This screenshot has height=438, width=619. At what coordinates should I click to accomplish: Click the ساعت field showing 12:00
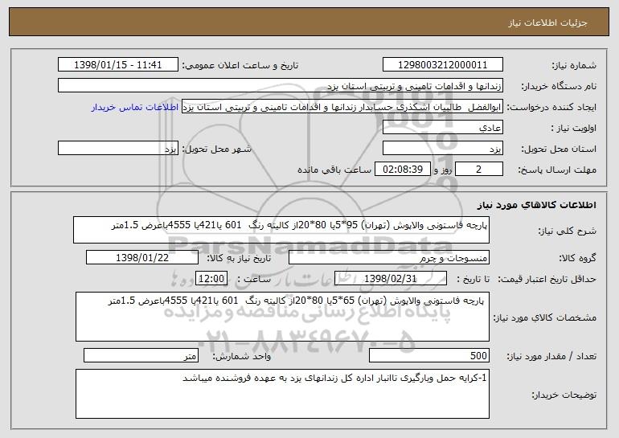[x=211, y=279]
